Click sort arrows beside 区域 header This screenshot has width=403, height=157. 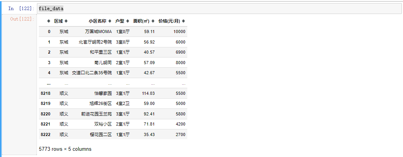tap(66, 21)
